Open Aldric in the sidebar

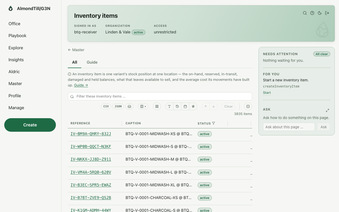pyautogui.click(x=14, y=72)
